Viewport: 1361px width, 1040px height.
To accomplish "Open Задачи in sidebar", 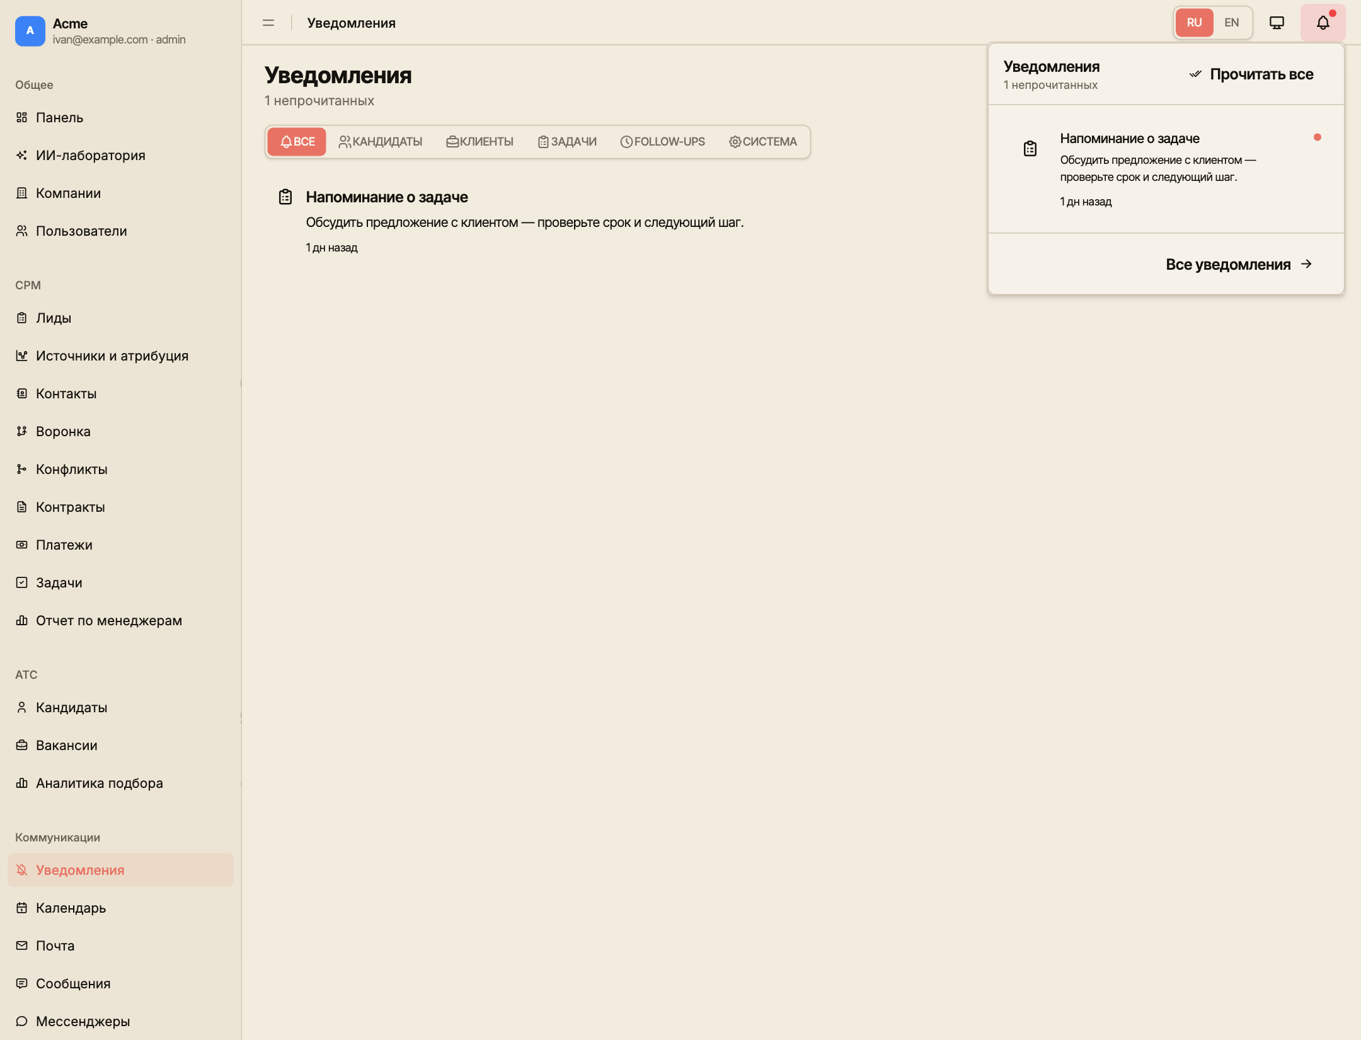I will (x=120, y=582).
